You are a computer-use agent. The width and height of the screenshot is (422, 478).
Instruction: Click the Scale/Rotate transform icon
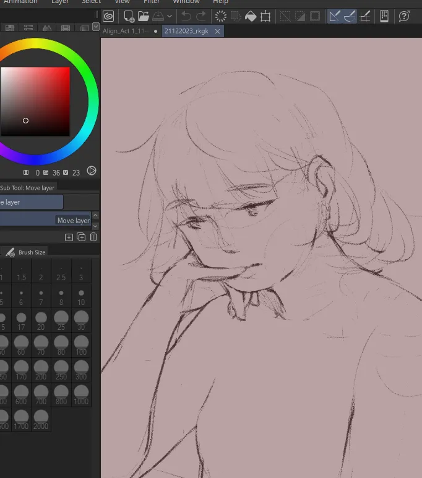[x=265, y=16]
